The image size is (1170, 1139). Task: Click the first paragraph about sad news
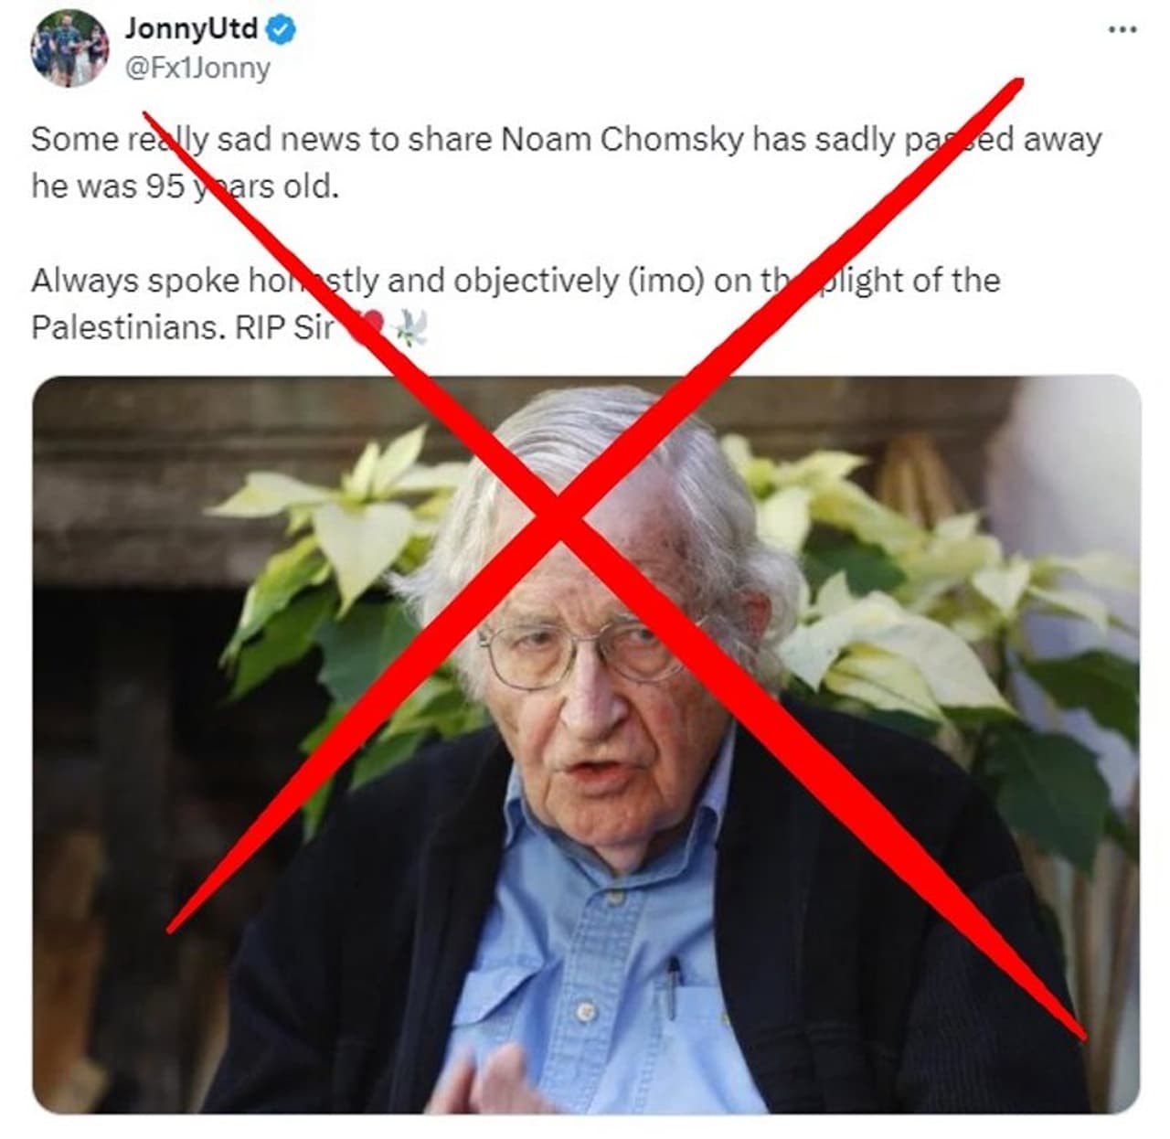[x=567, y=163]
